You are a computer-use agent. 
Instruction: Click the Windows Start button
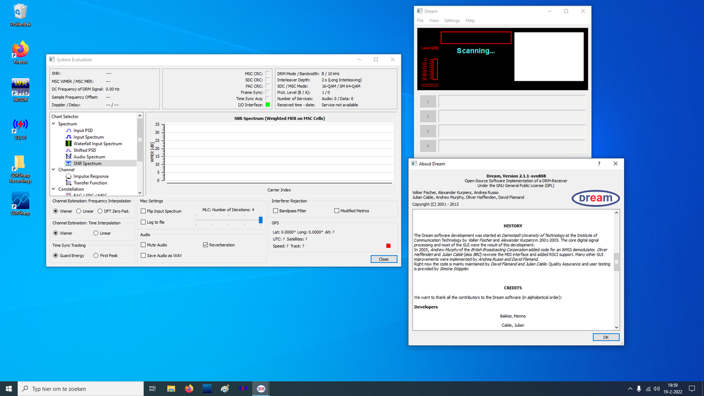coord(9,389)
